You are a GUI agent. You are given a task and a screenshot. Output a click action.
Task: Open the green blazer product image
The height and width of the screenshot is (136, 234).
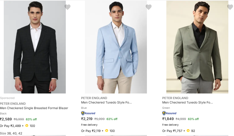(197, 47)
